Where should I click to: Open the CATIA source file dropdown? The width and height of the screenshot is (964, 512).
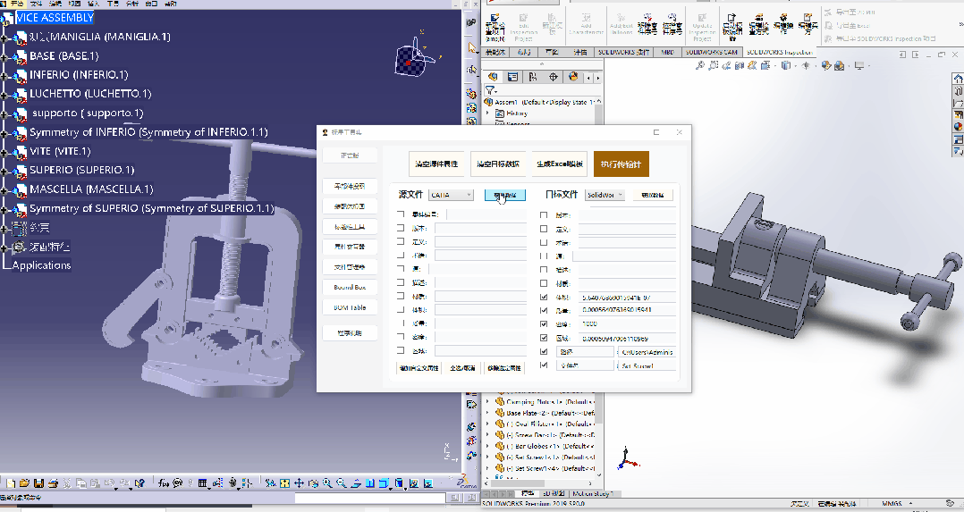451,195
